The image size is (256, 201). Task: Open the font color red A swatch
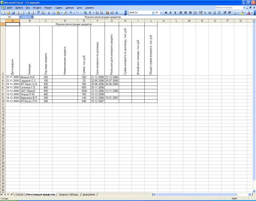pos(249,13)
